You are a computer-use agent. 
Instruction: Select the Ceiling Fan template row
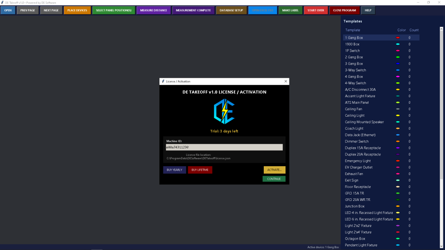pos(353,109)
